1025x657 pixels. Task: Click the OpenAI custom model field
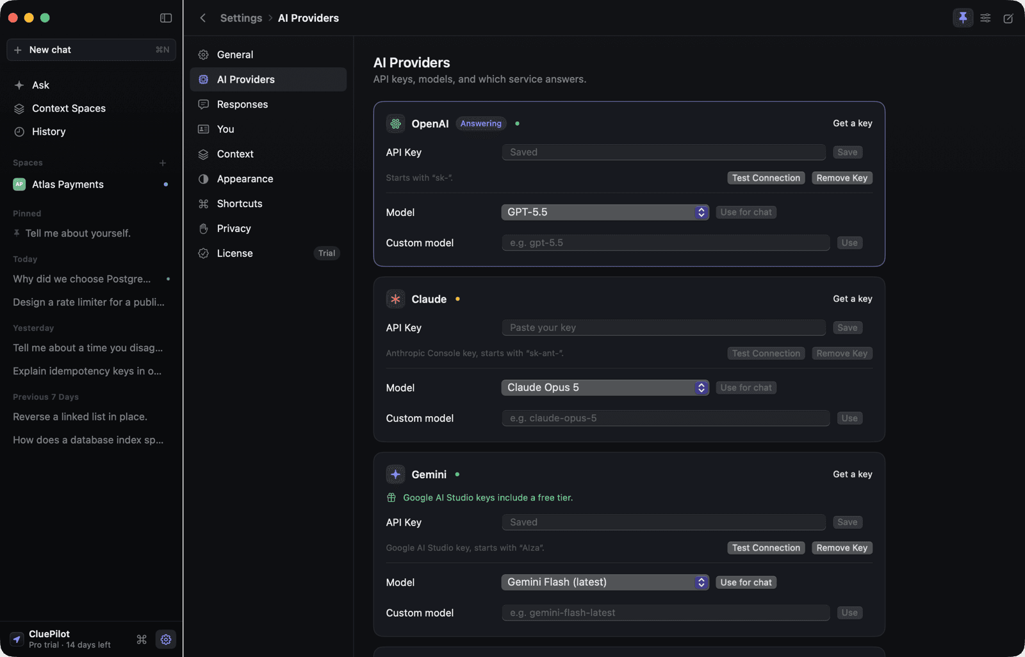666,243
